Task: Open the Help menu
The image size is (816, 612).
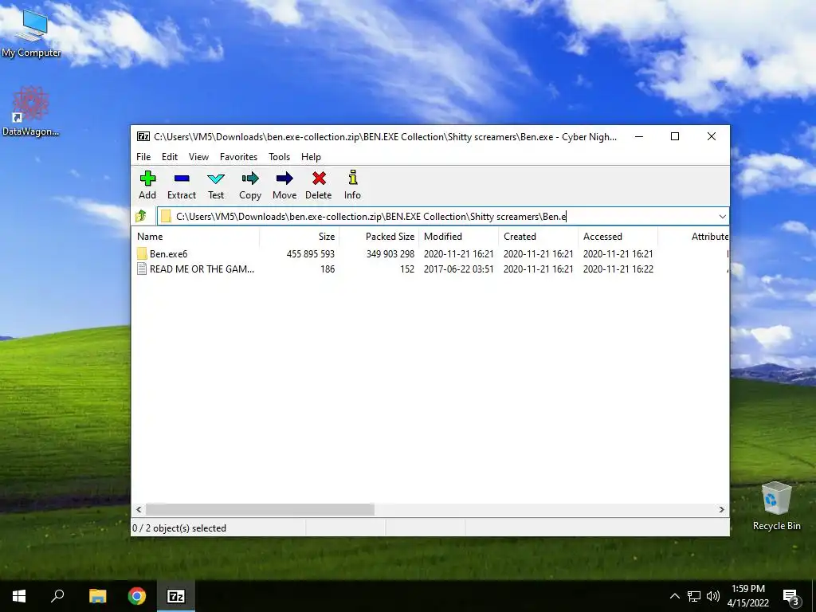Action: point(312,157)
